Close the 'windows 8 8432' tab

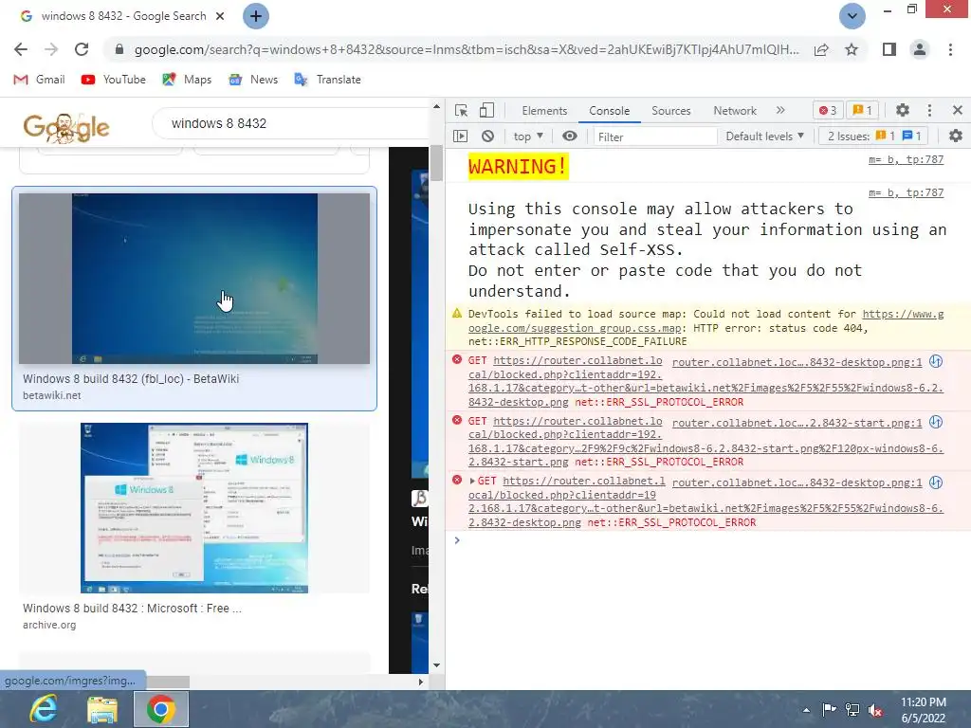(220, 16)
